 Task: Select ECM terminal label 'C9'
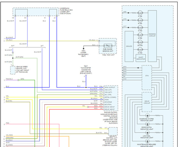click(x=101, y=108)
